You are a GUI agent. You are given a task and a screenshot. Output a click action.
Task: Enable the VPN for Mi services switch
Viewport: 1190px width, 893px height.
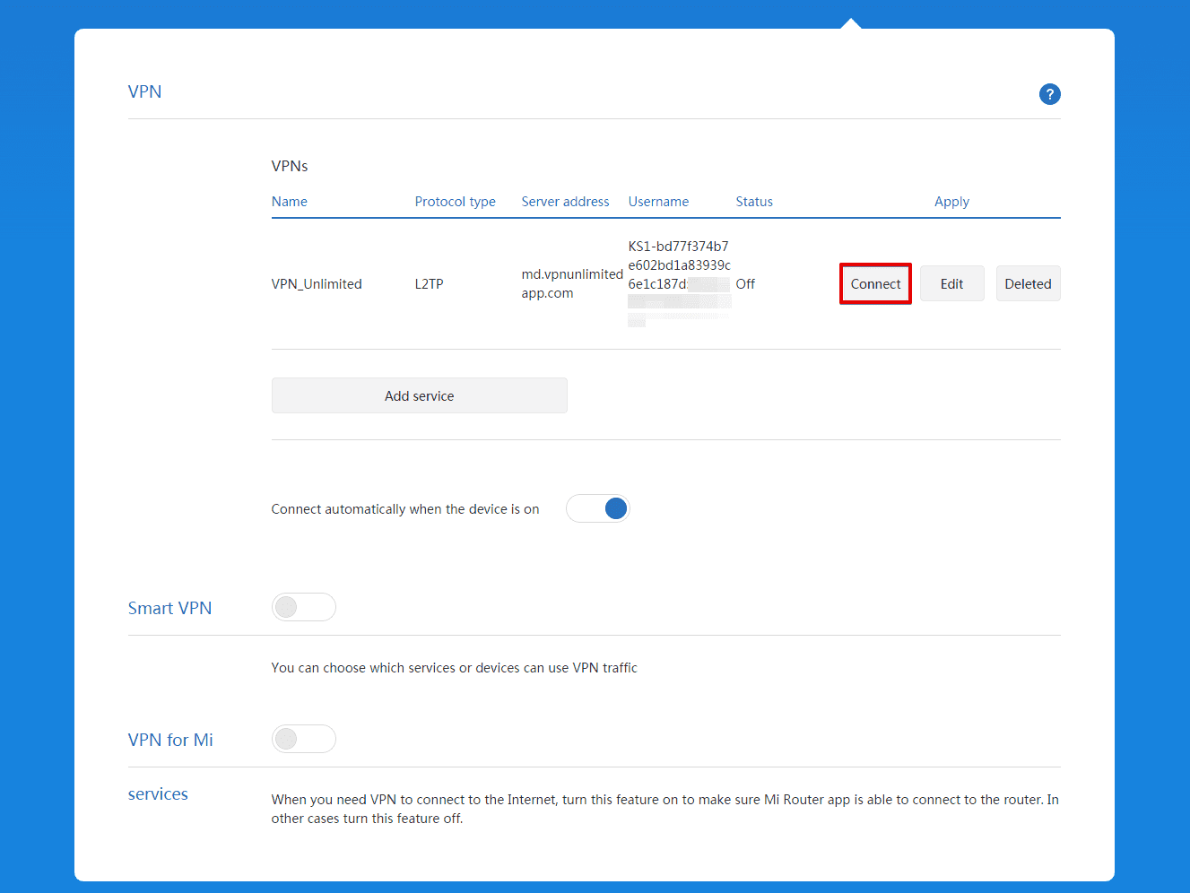click(303, 739)
